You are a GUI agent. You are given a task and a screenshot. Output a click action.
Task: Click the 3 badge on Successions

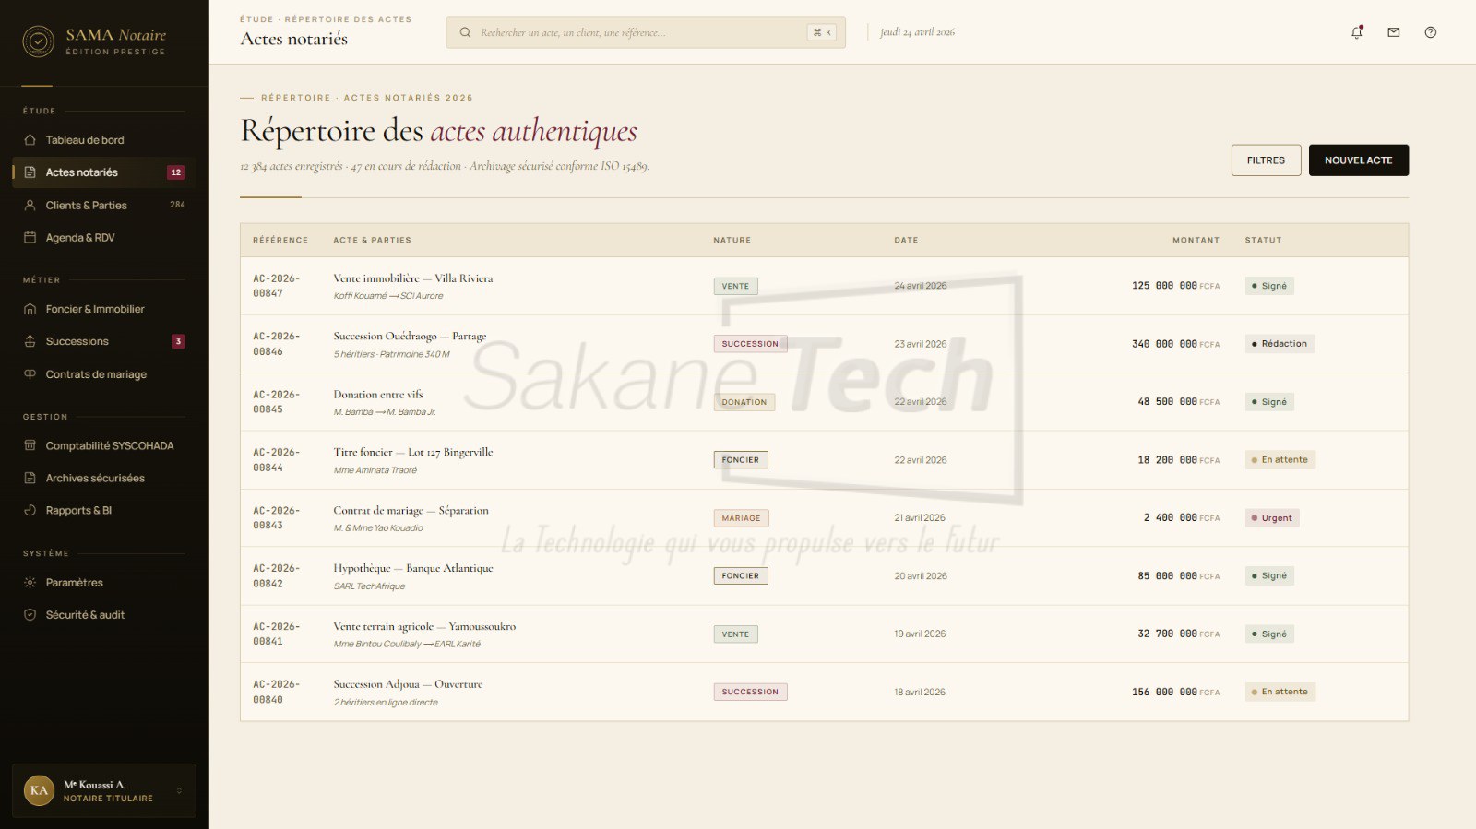[x=178, y=341]
